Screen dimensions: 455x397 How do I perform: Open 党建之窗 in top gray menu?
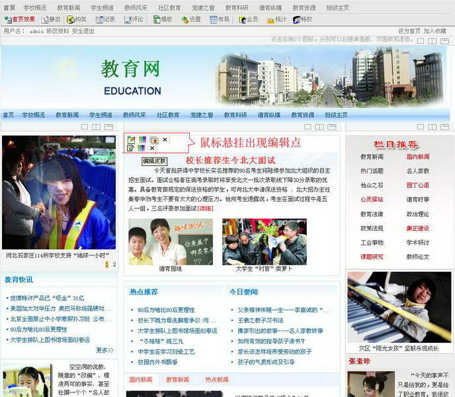203,8
